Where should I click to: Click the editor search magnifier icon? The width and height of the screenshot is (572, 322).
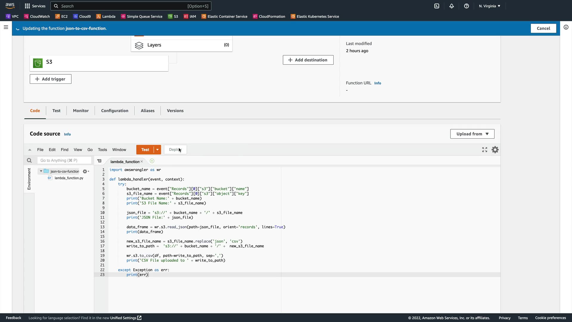click(29, 160)
